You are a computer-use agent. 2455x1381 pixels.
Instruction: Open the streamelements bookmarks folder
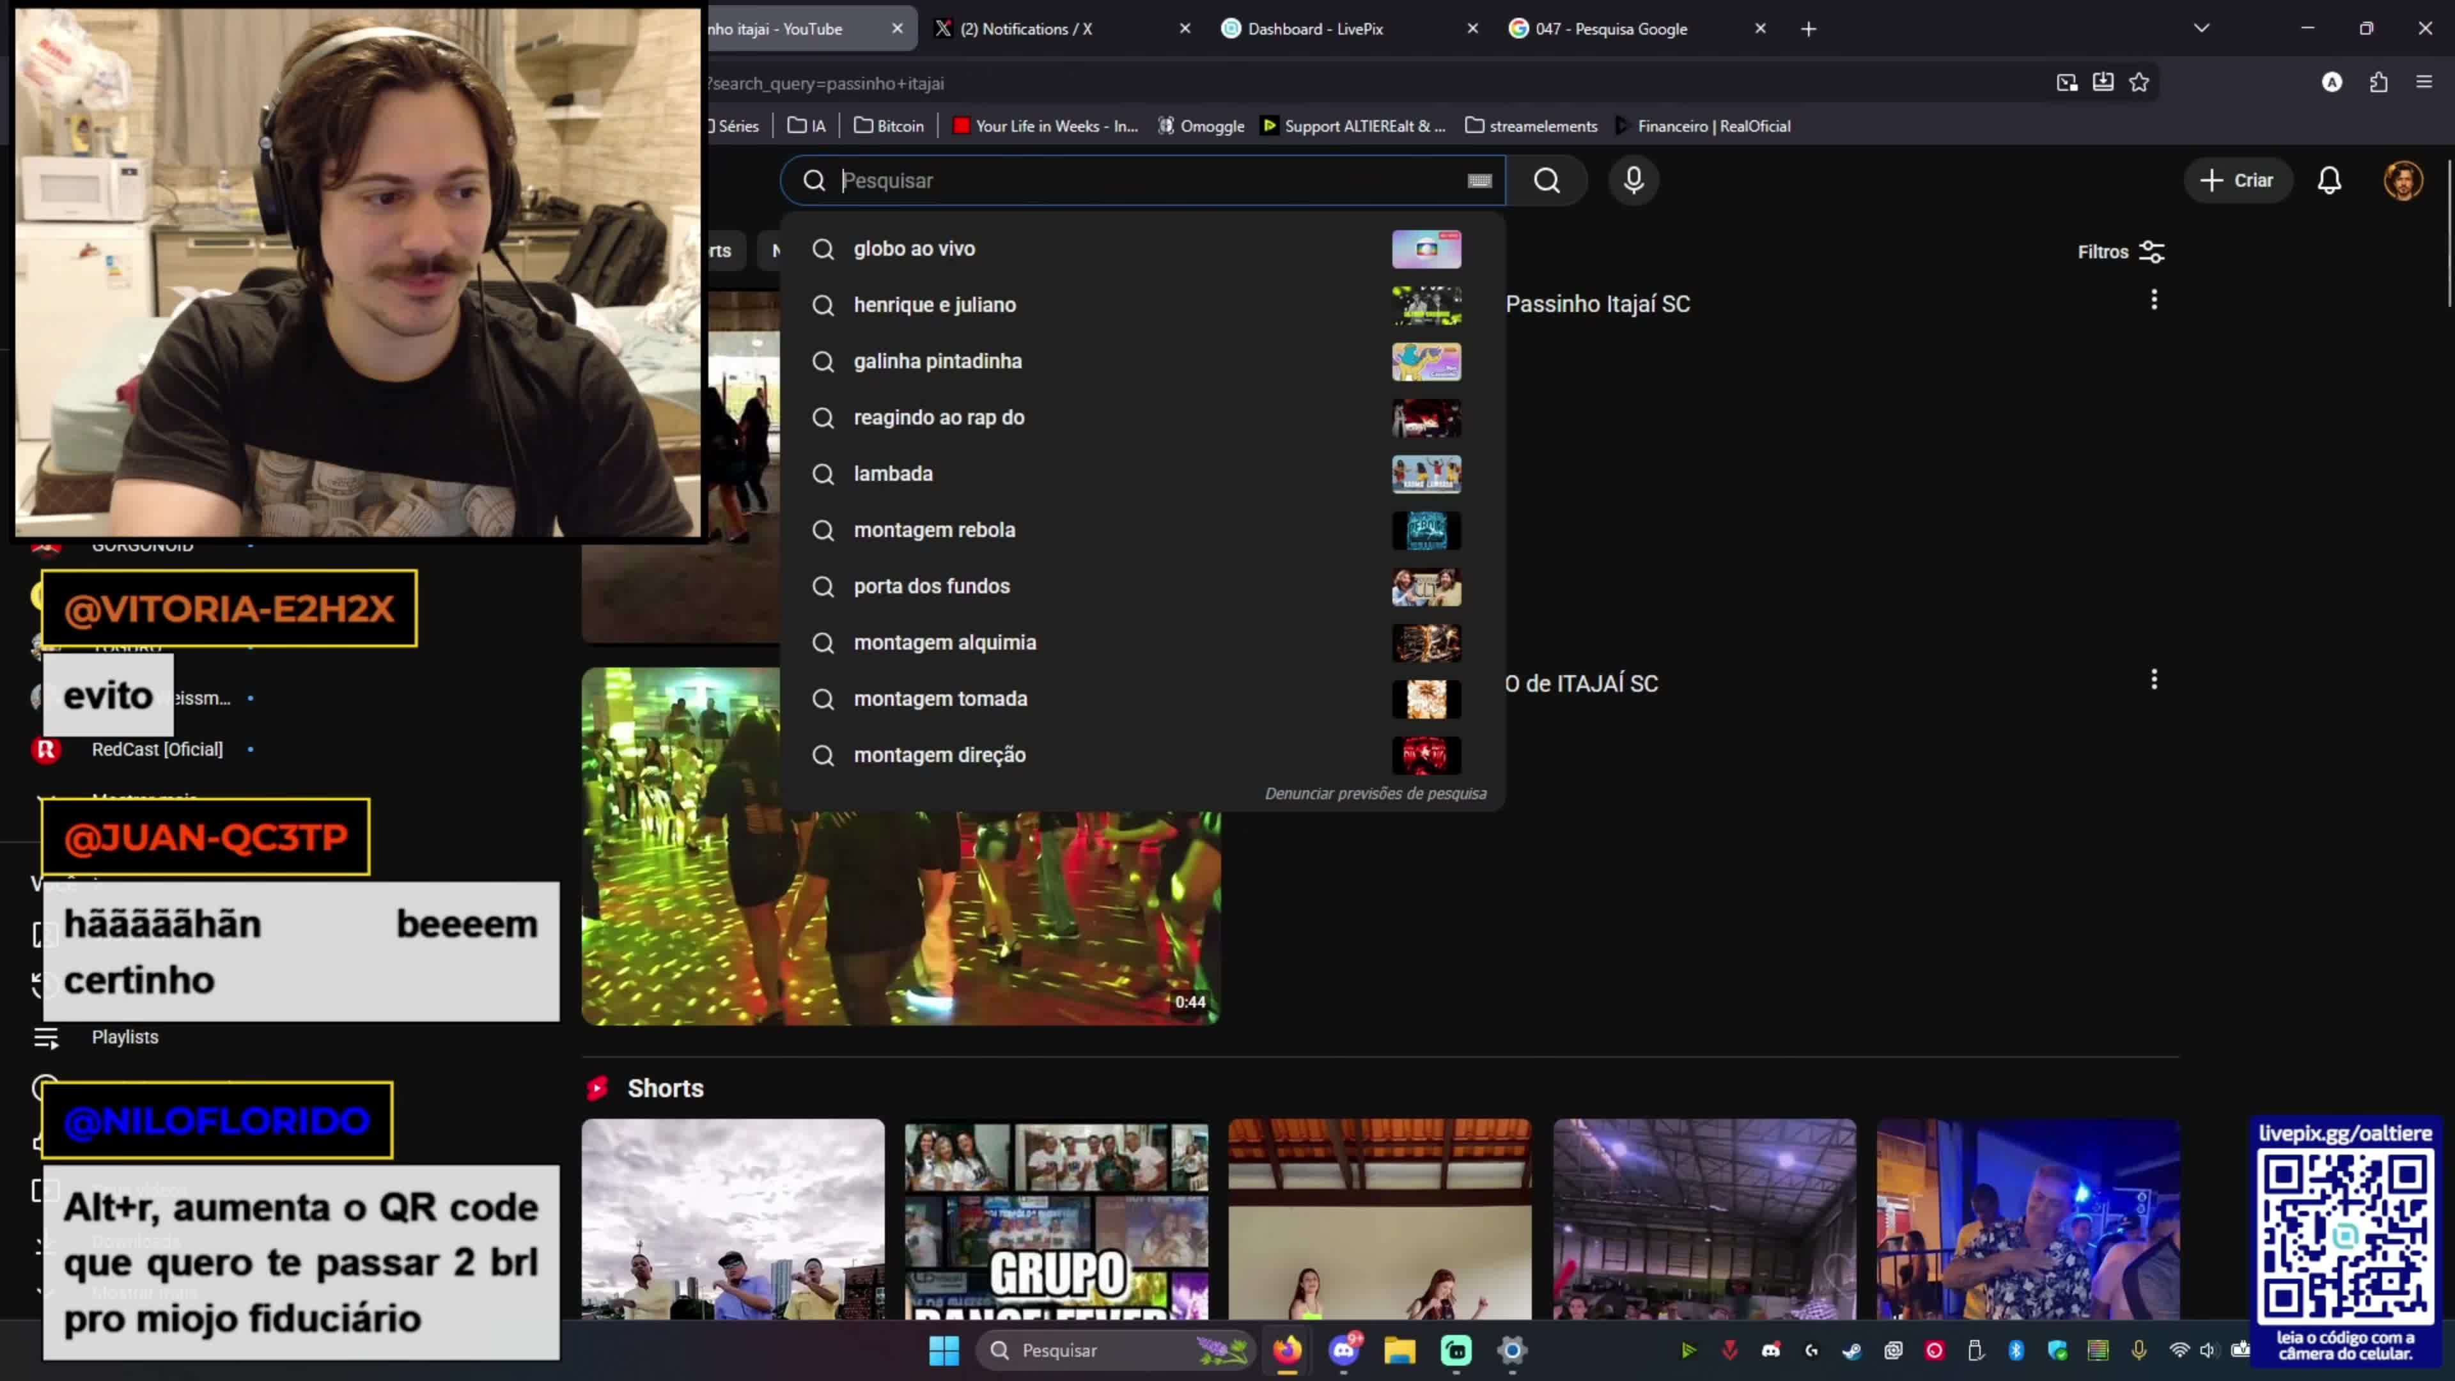coord(1531,126)
